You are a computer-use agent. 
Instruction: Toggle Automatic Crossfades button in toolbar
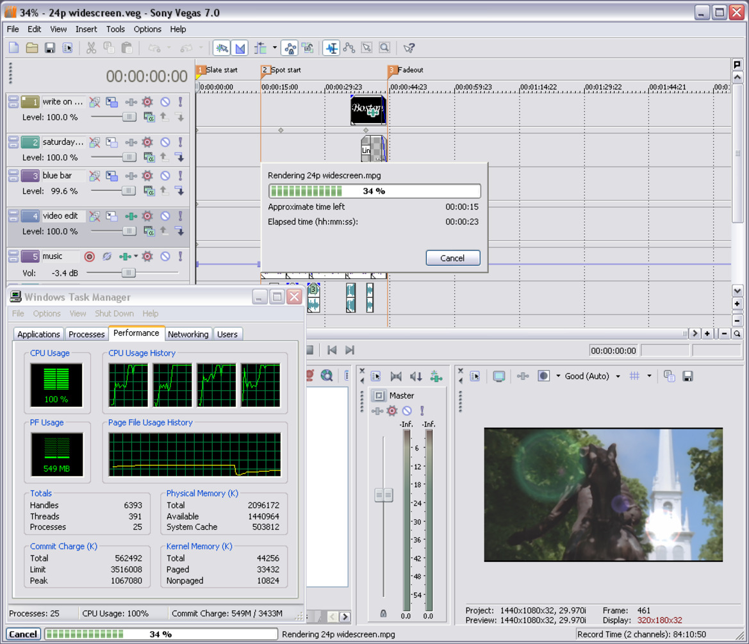(240, 48)
